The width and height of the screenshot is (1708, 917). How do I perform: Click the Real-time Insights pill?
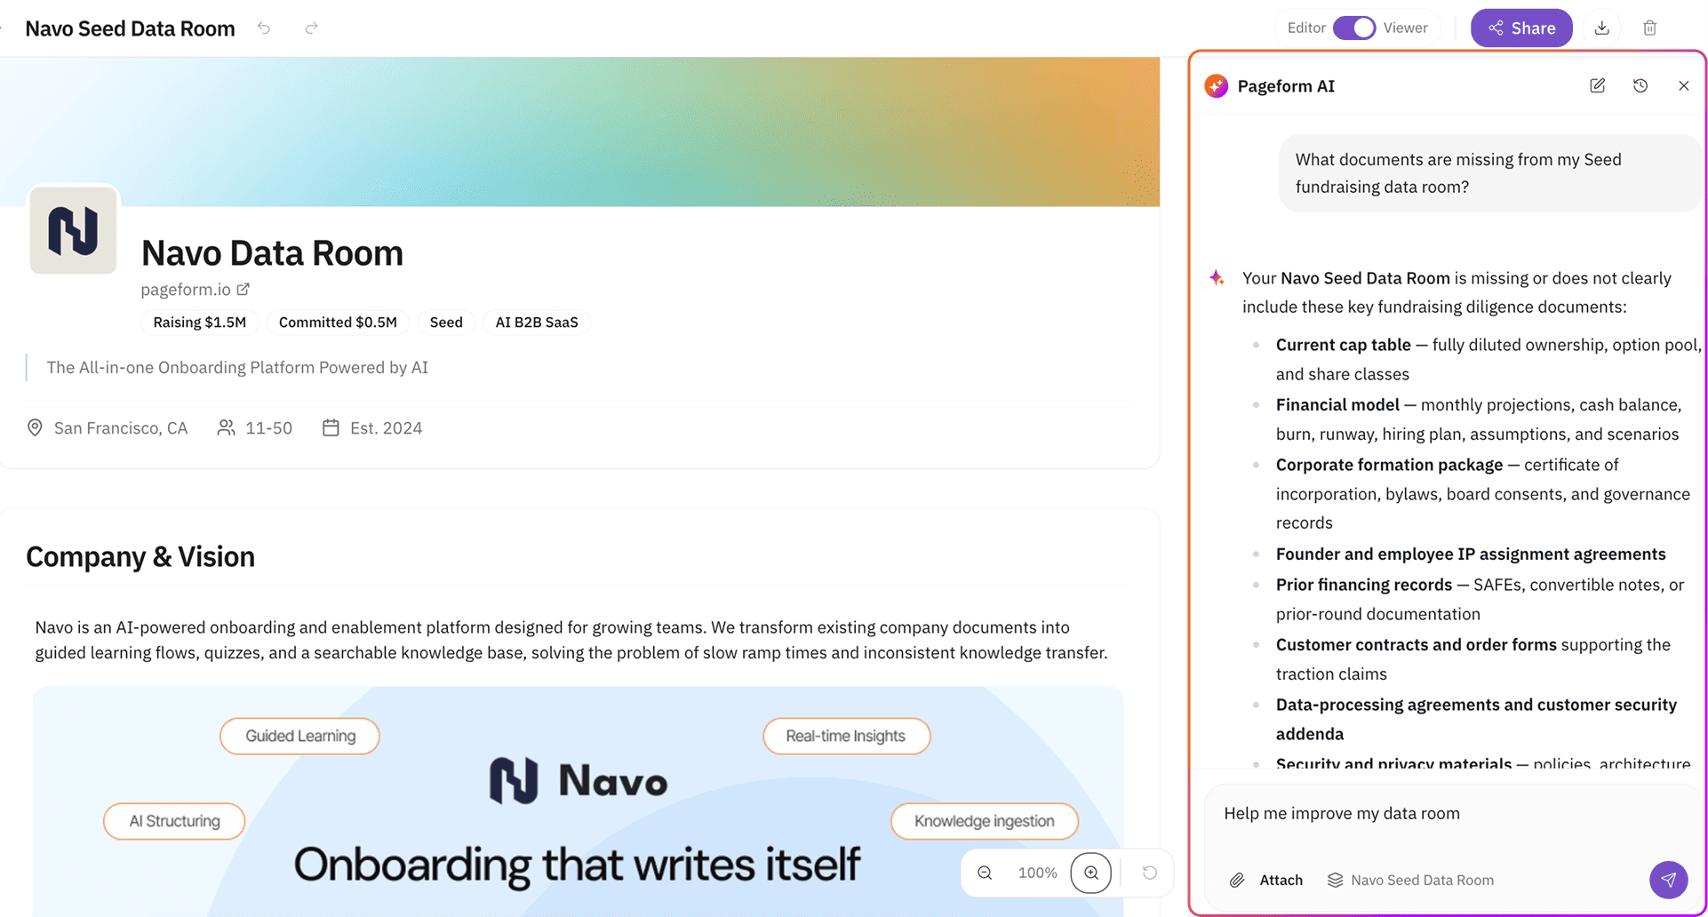point(846,736)
